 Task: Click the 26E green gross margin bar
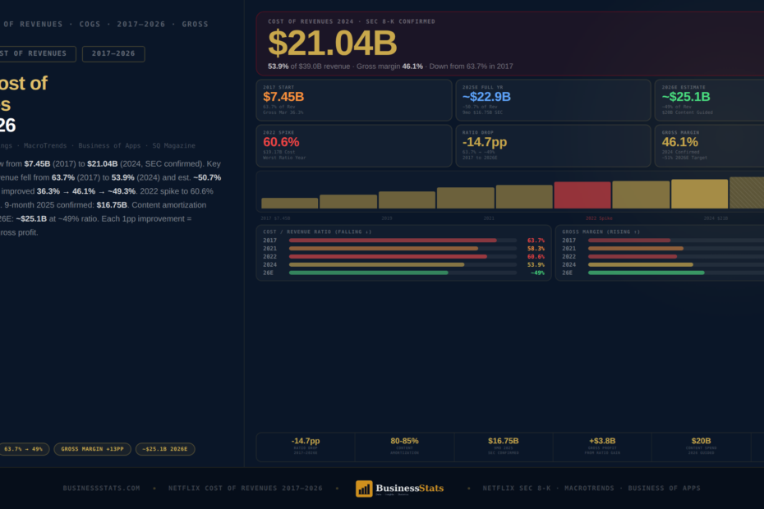pyautogui.click(x=646, y=273)
